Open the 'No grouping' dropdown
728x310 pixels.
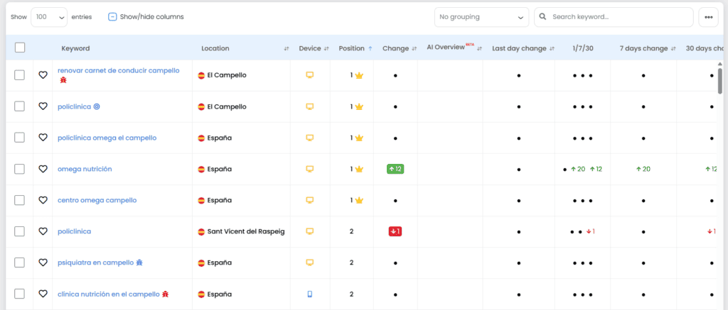[481, 17]
